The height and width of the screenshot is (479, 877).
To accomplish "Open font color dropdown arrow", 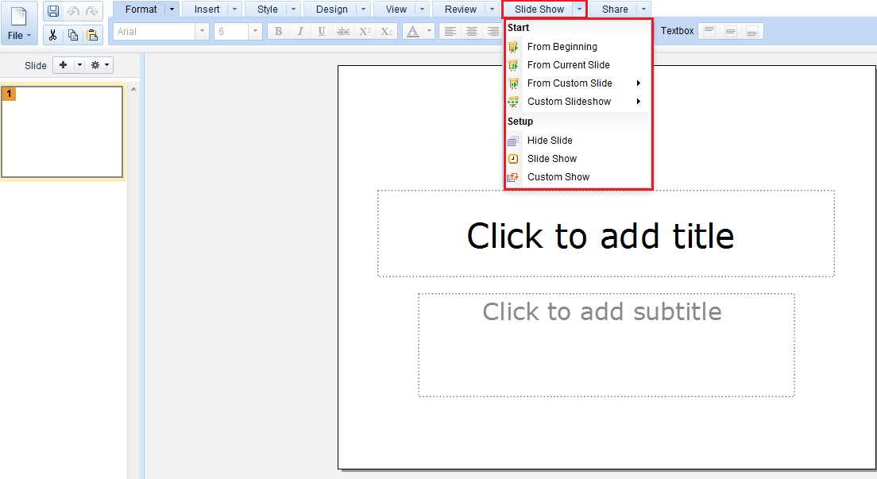I will 430,31.
